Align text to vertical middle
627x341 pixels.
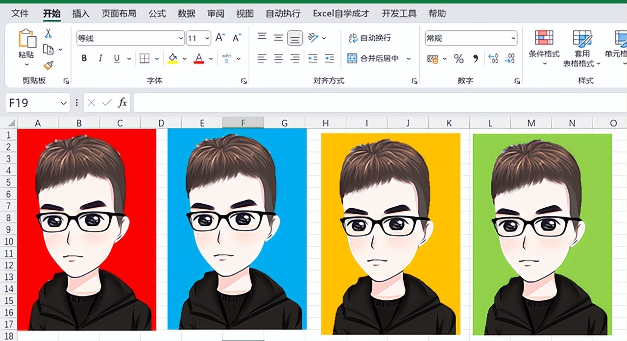(278, 38)
